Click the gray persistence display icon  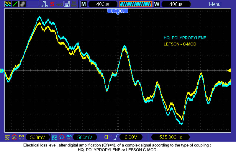point(23,4)
